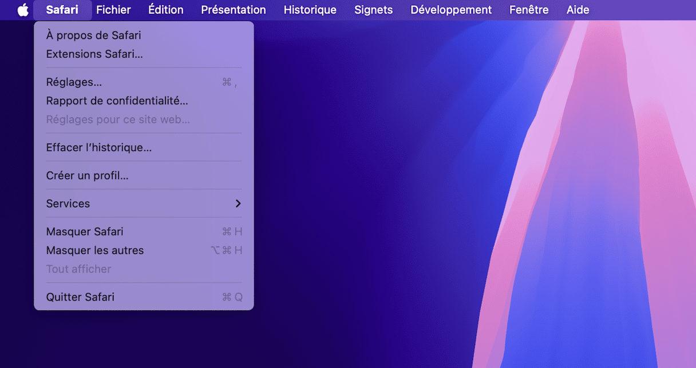Open the Apple logo menu

tap(23, 10)
